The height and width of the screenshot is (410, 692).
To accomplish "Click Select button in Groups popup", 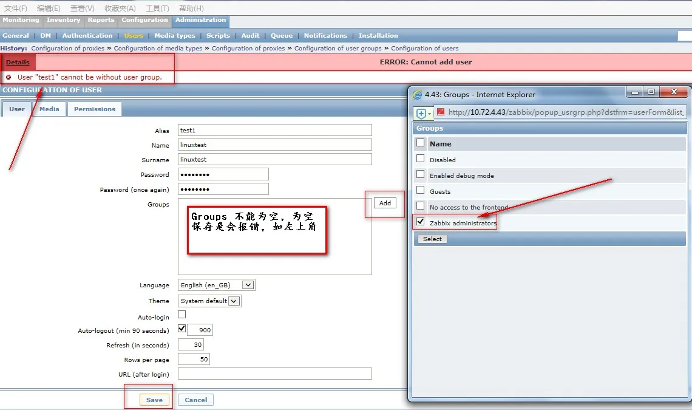I will click(432, 239).
